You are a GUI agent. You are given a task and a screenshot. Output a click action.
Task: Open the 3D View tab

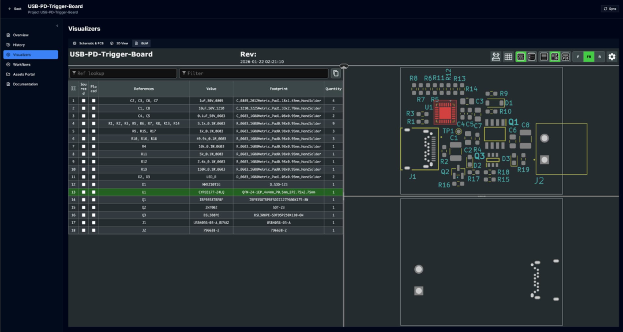119,43
